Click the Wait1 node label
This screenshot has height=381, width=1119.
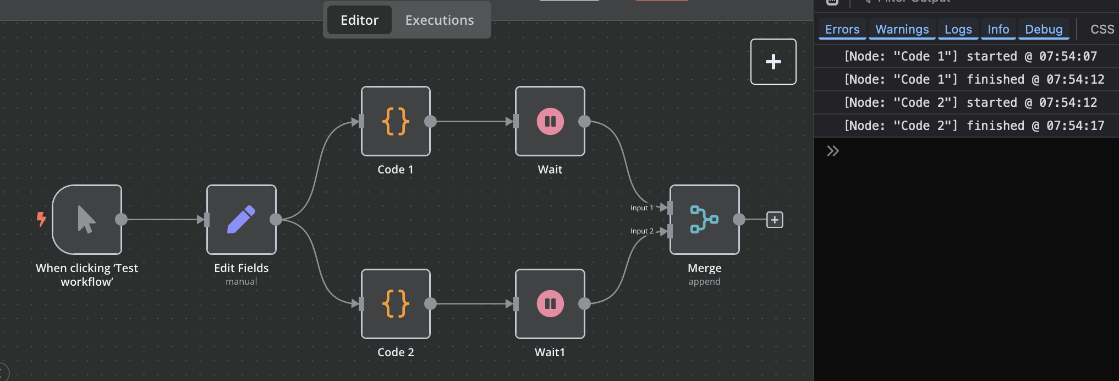[x=550, y=352]
